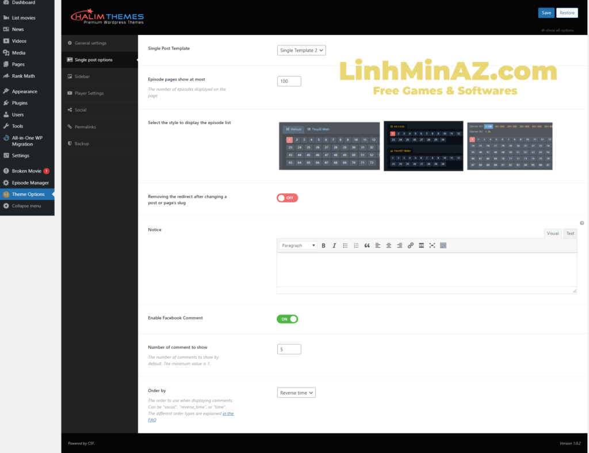Open List movies in admin sidebar

(27, 18)
